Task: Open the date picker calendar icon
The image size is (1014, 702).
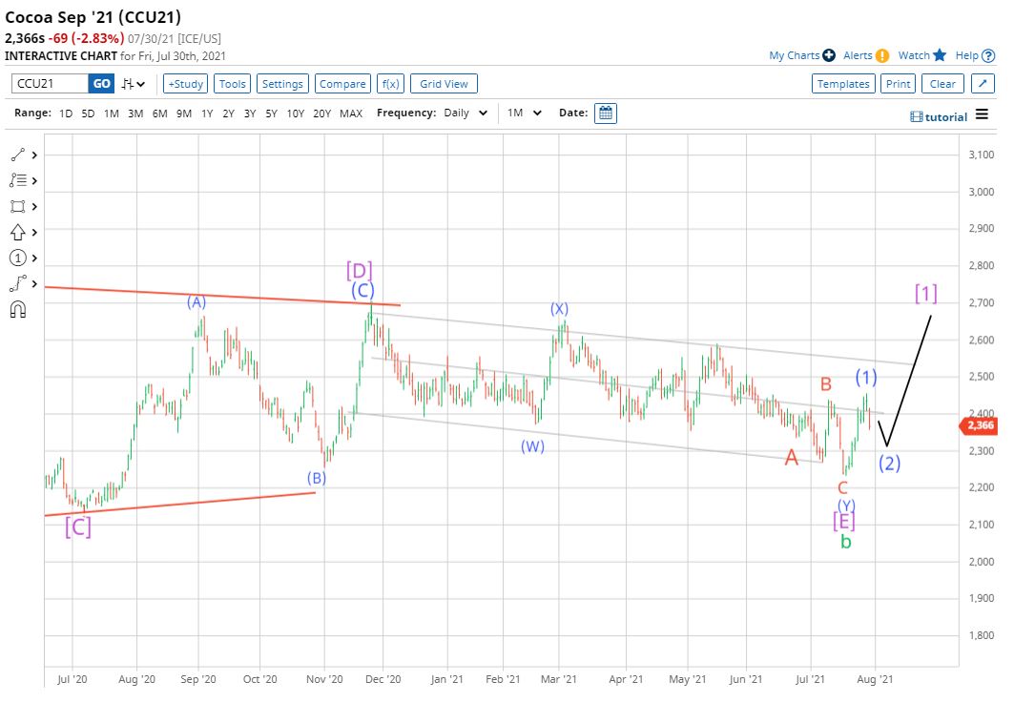Action: (x=606, y=114)
